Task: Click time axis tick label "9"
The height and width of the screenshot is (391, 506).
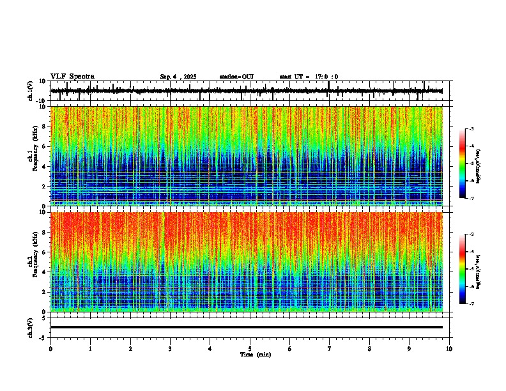Action: point(409,349)
